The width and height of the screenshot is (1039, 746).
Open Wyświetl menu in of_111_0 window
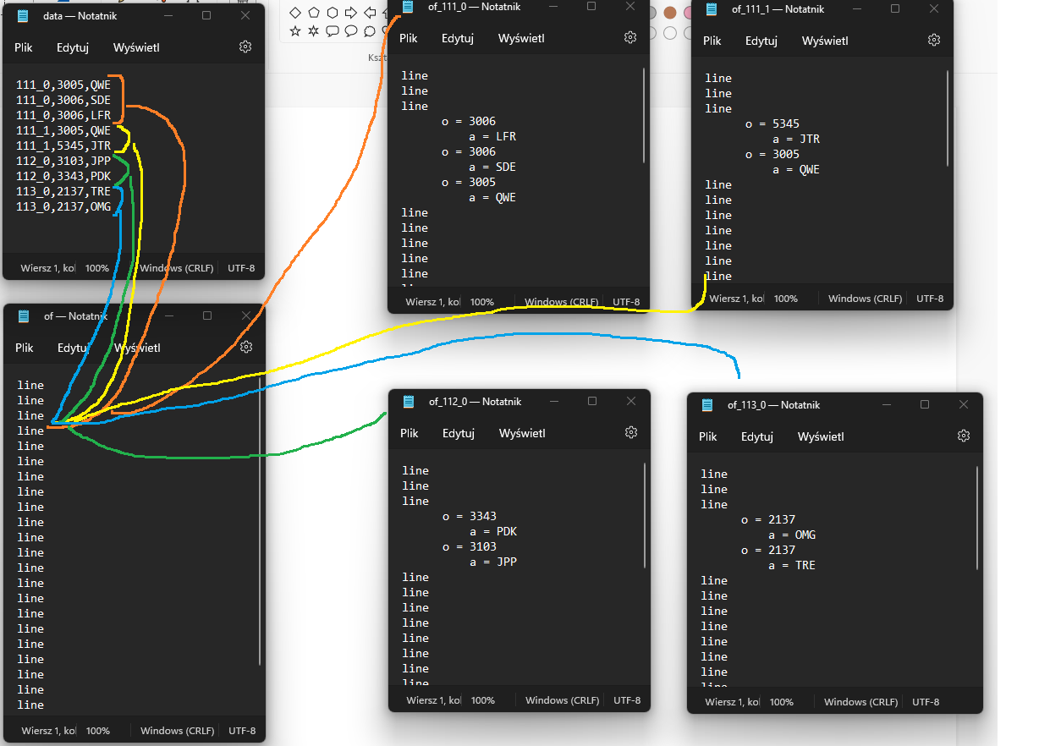click(x=521, y=38)
